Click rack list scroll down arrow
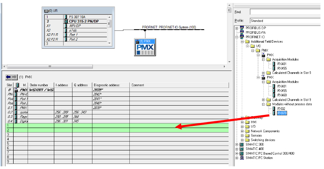 click(x=109, y=43)
